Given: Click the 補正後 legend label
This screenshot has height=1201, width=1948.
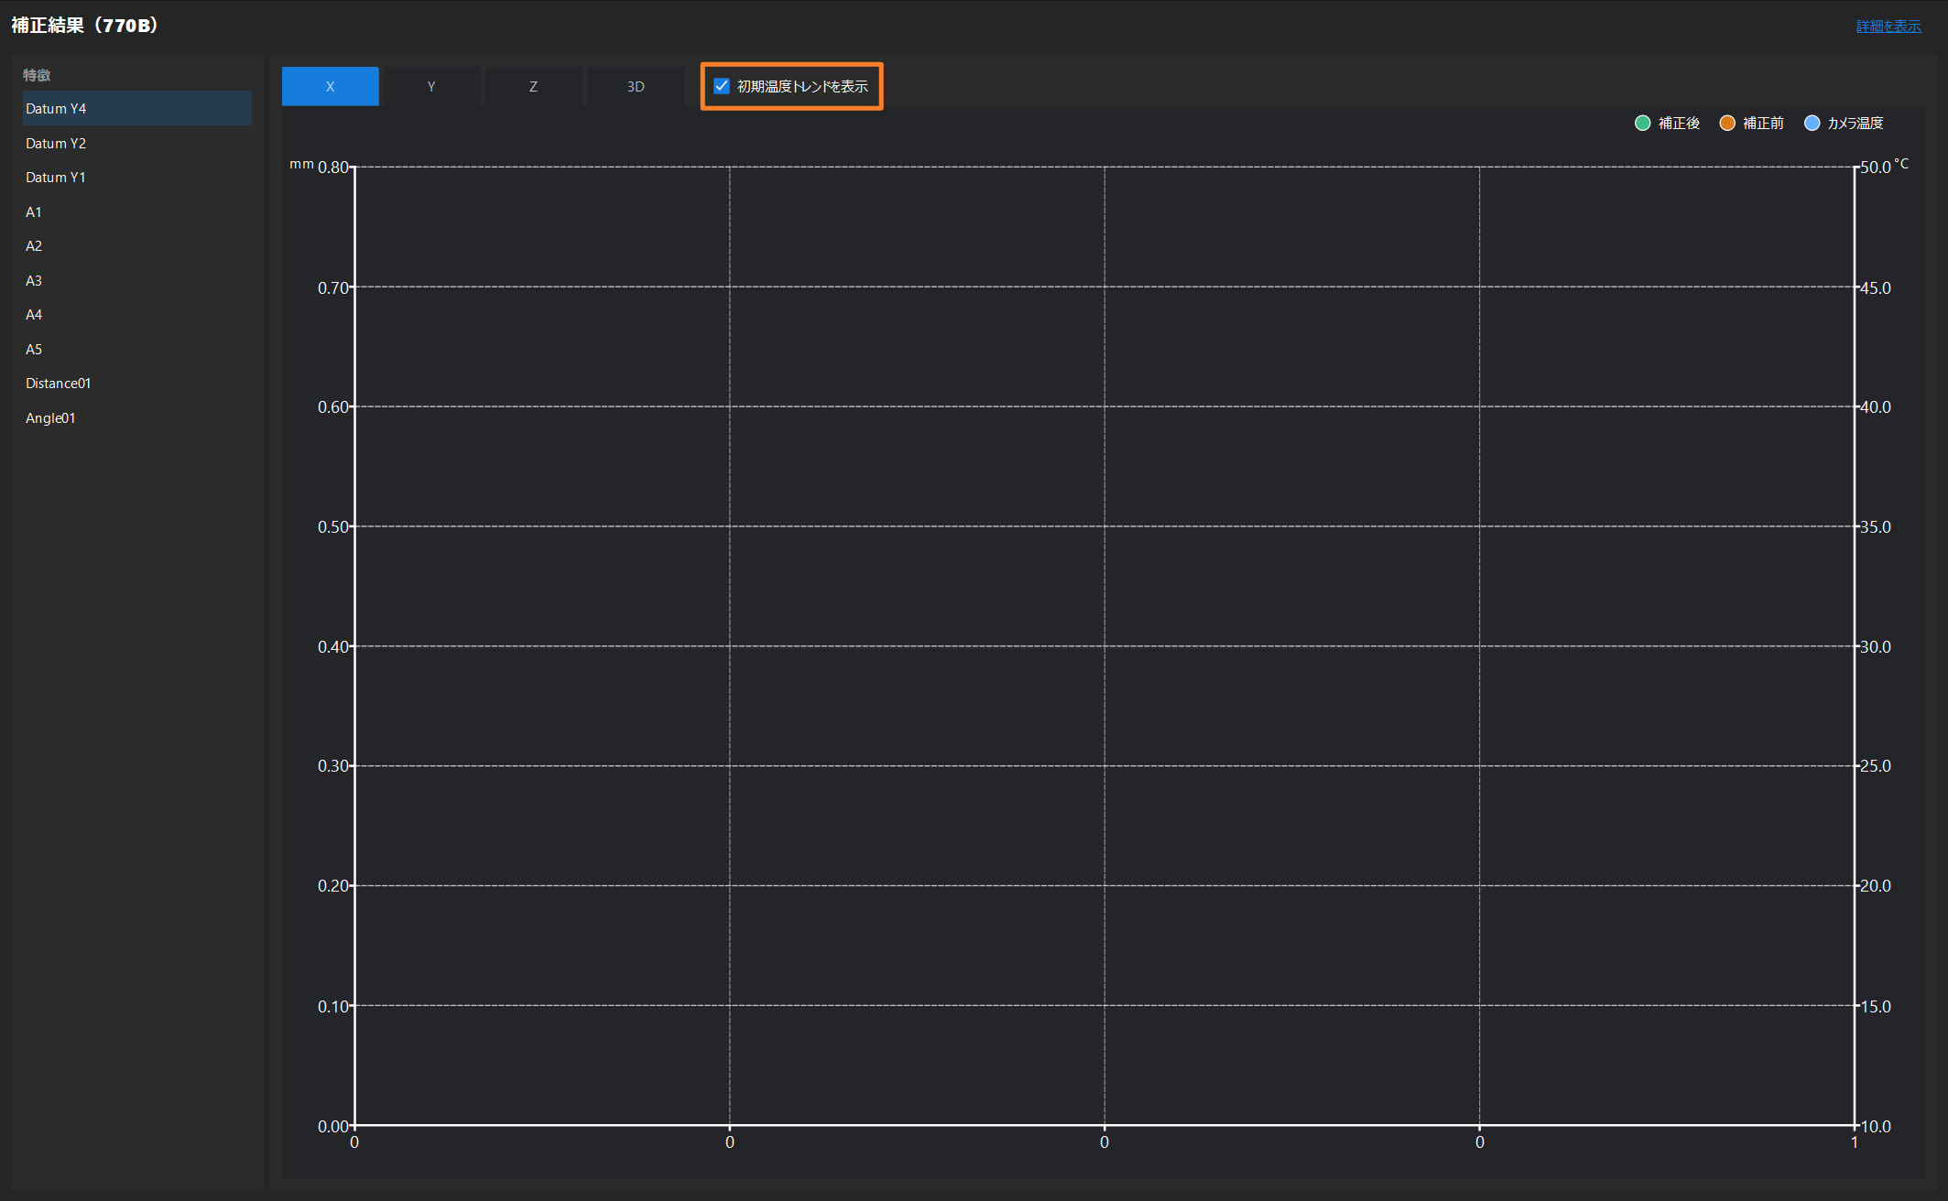Looking at the screenshot, I should 1679,123.
